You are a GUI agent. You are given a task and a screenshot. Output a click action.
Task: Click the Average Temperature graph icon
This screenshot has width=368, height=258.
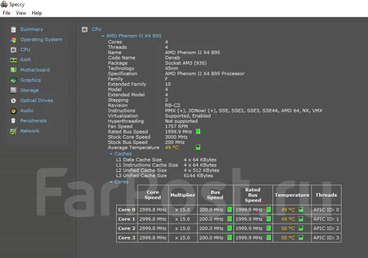click(x=198, y=147)
